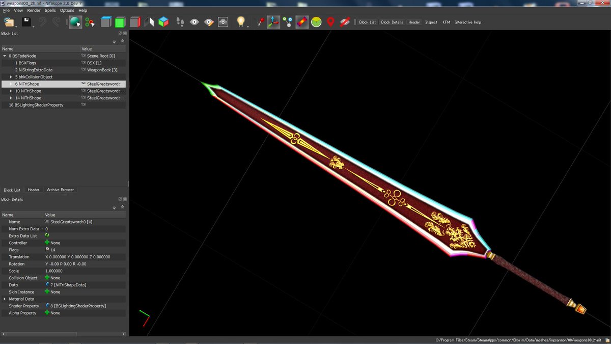Click the red location pin icon

(330, 22)
